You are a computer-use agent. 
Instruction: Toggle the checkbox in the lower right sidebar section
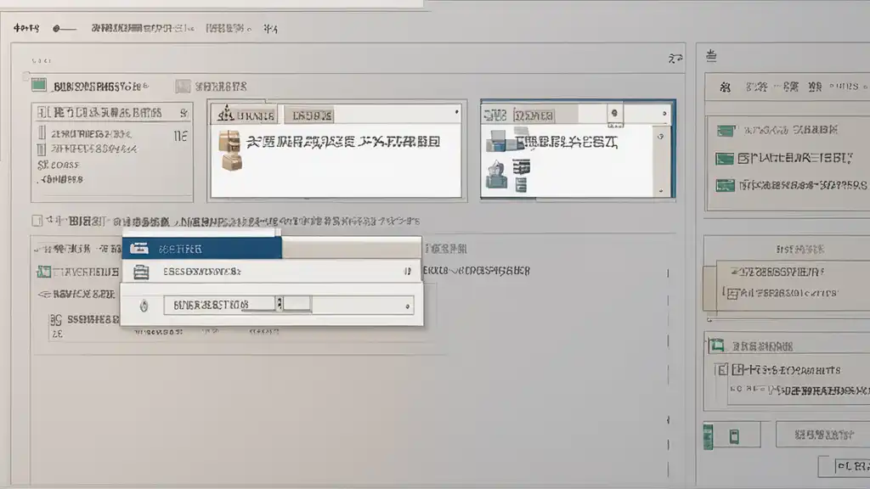721,370
